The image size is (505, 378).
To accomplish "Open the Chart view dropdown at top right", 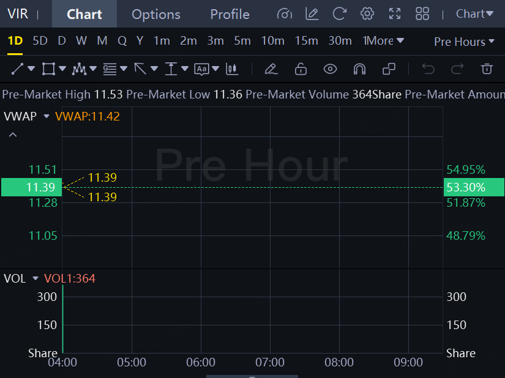I will [474, 14].
